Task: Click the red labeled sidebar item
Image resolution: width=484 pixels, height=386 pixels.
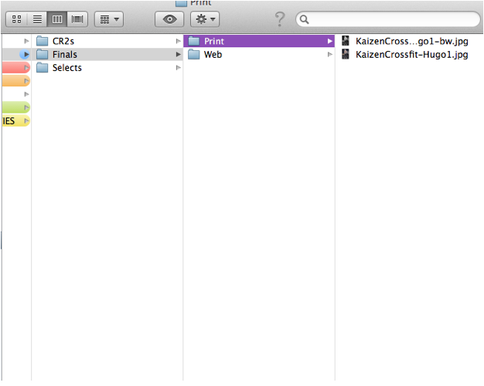Action: point(14,68)
